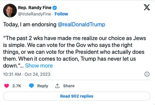The image size is (155, 105).
Task: Open the tweet info circle icon
Action: pyautogui.click(x=147, y=74)
